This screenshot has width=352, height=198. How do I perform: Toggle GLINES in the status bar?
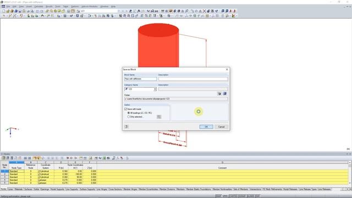(x=251, y=196)
